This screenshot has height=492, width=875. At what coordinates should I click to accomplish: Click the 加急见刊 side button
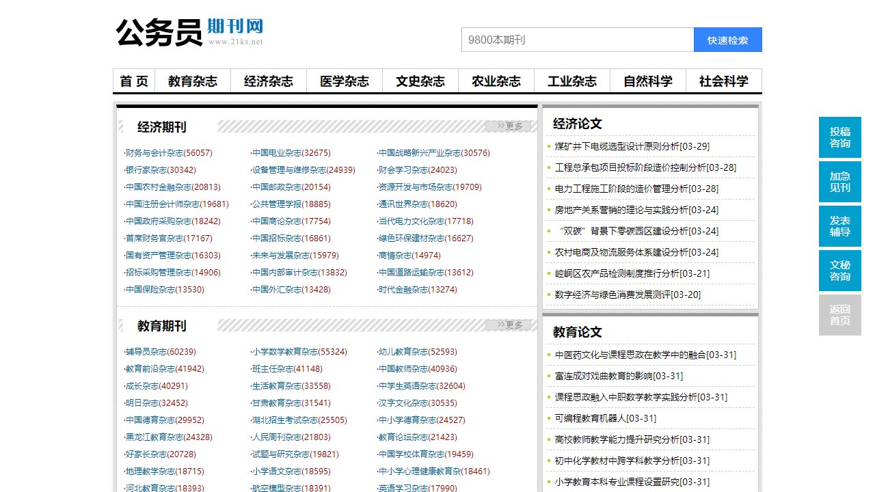(x=839, y=182)
